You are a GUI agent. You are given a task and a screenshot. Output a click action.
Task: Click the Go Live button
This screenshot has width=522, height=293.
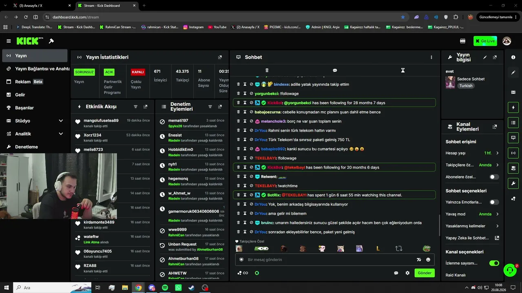click(x=485, y=41)
